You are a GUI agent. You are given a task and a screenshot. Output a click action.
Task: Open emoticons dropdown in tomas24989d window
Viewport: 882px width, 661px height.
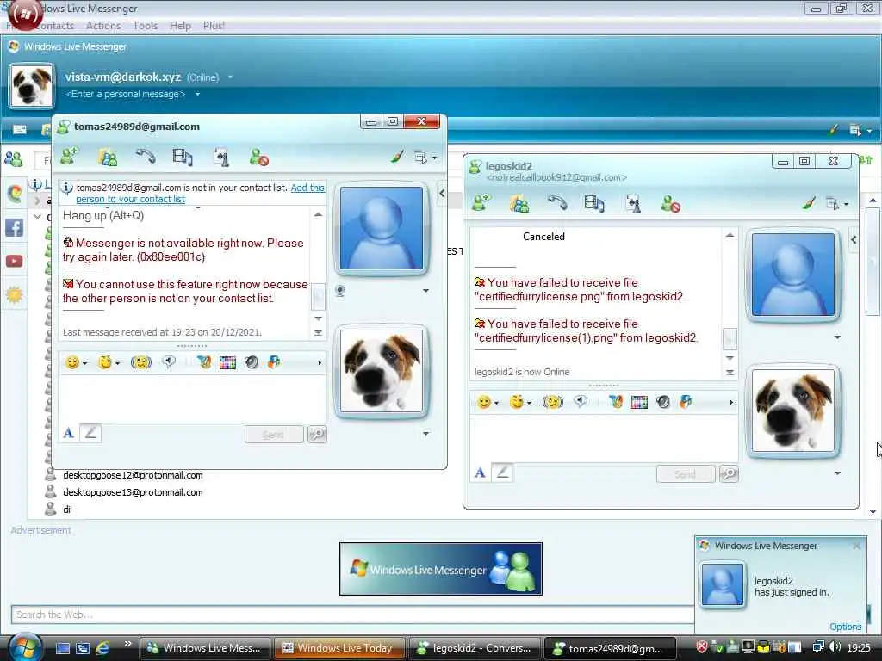click(x=85, y=364)
